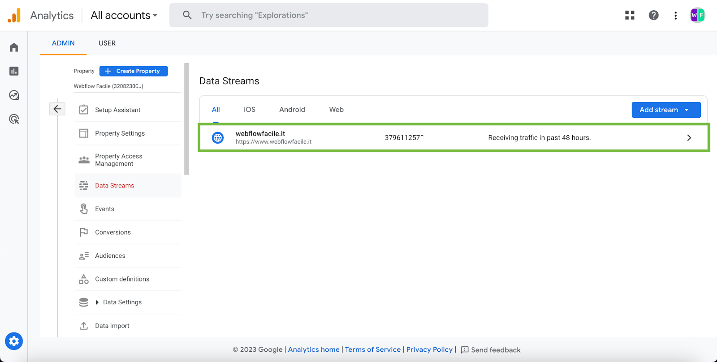Open Data Import menu item
The height and width of the screenshot is (362, 717).
click(128, 326)
